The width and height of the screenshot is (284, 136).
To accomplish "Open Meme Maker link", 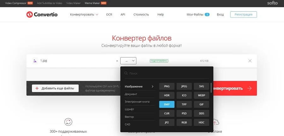I will pyautogui.click(x=92, y=3).
